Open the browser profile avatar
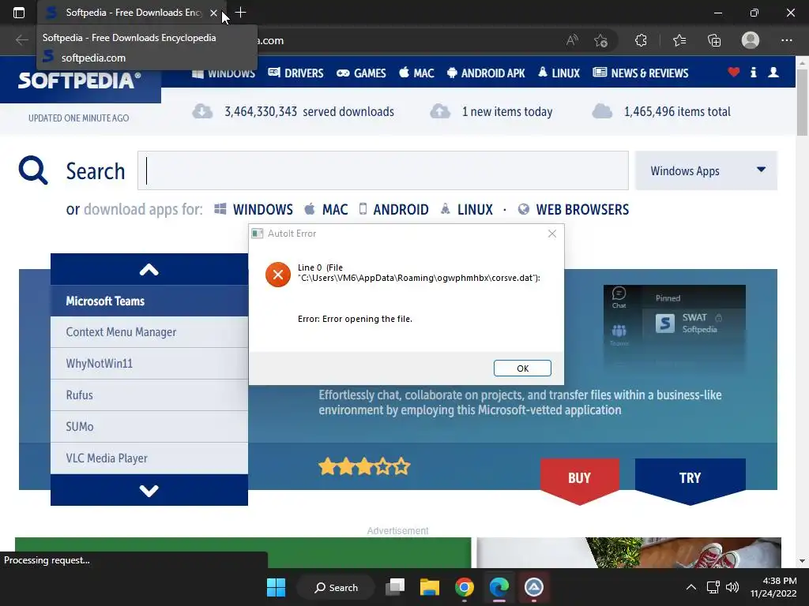This screenshot has height=606, width=809. [x=751, y=40]
